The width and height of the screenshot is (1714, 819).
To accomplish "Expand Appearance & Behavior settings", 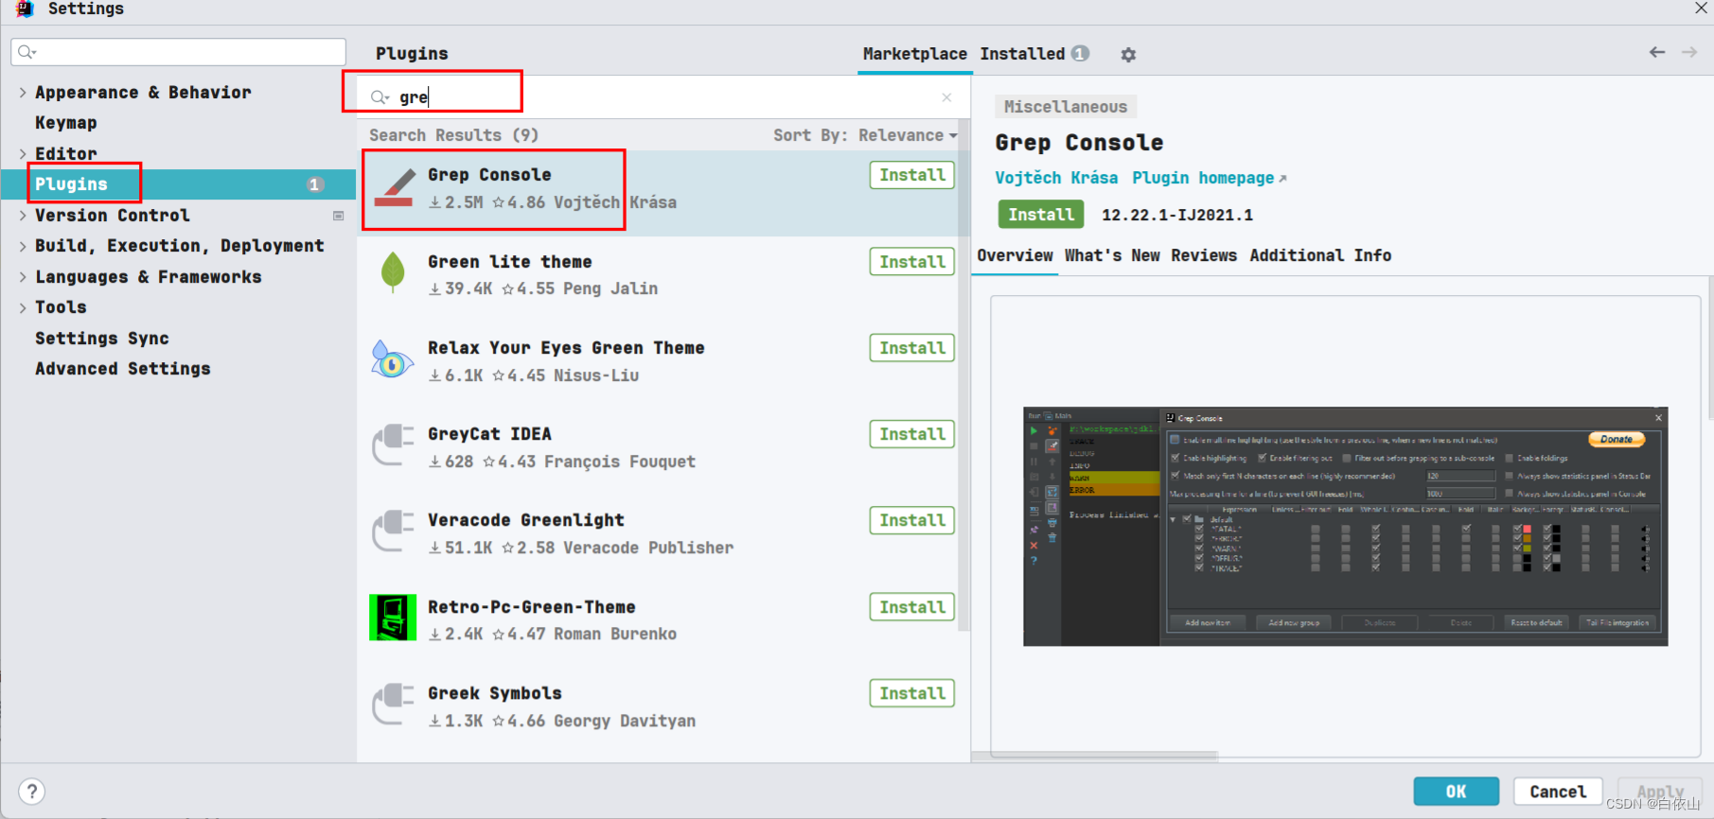I will pos(23,92).
